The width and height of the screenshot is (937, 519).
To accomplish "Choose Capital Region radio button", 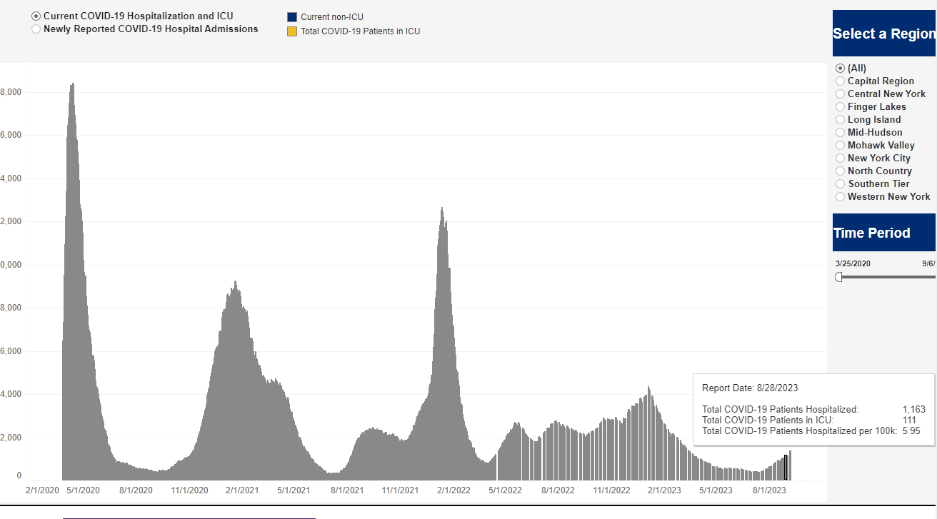I will tap(840, 81).
